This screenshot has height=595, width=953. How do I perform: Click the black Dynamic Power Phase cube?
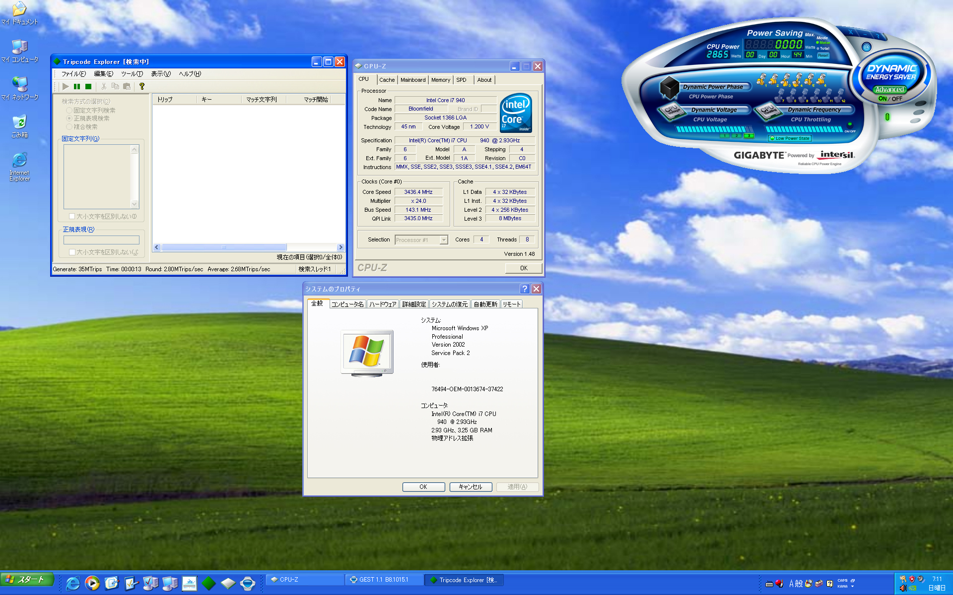click(x=669, y=87)
